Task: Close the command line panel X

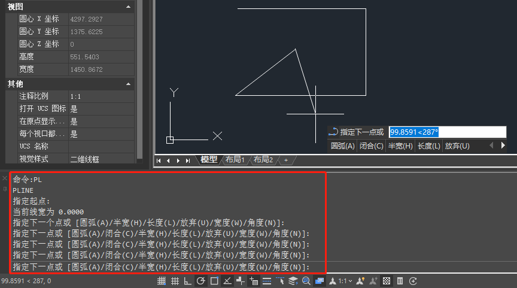Action: (x=5, y=178)
